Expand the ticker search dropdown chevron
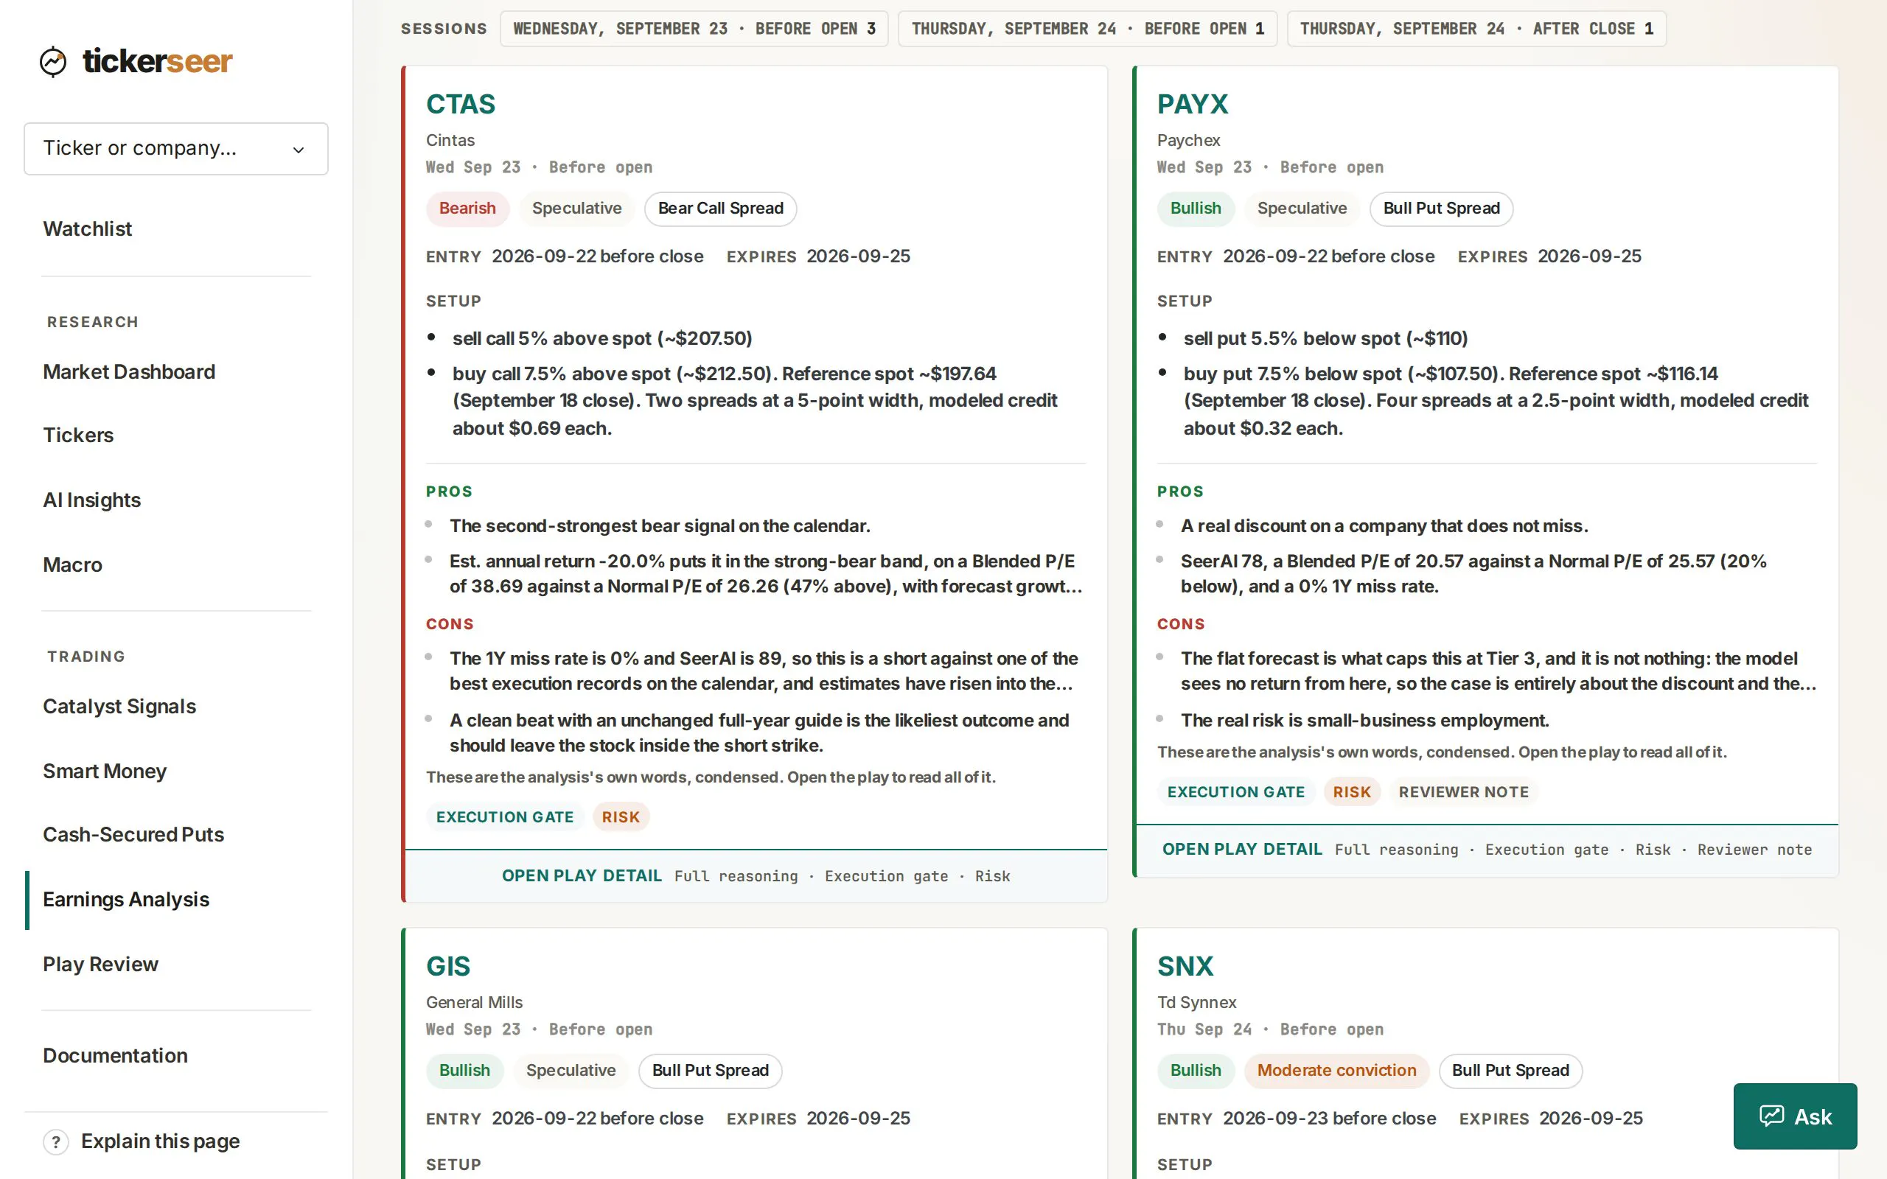Image resolution: width=1887 pixels, height=1179 pixels. (x=298, y=150)
